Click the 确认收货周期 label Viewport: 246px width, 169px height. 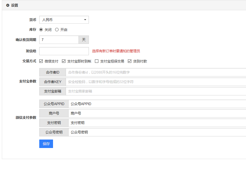26,40
